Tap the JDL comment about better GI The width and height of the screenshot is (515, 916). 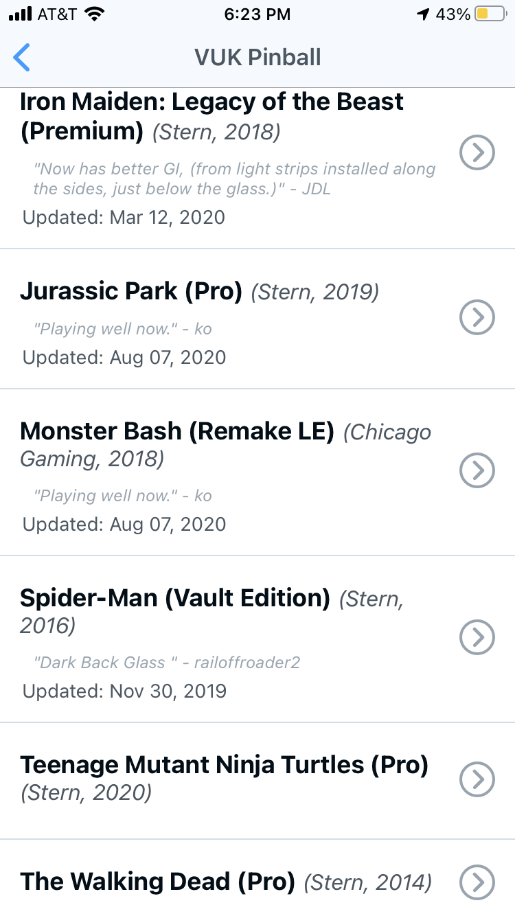234,179
